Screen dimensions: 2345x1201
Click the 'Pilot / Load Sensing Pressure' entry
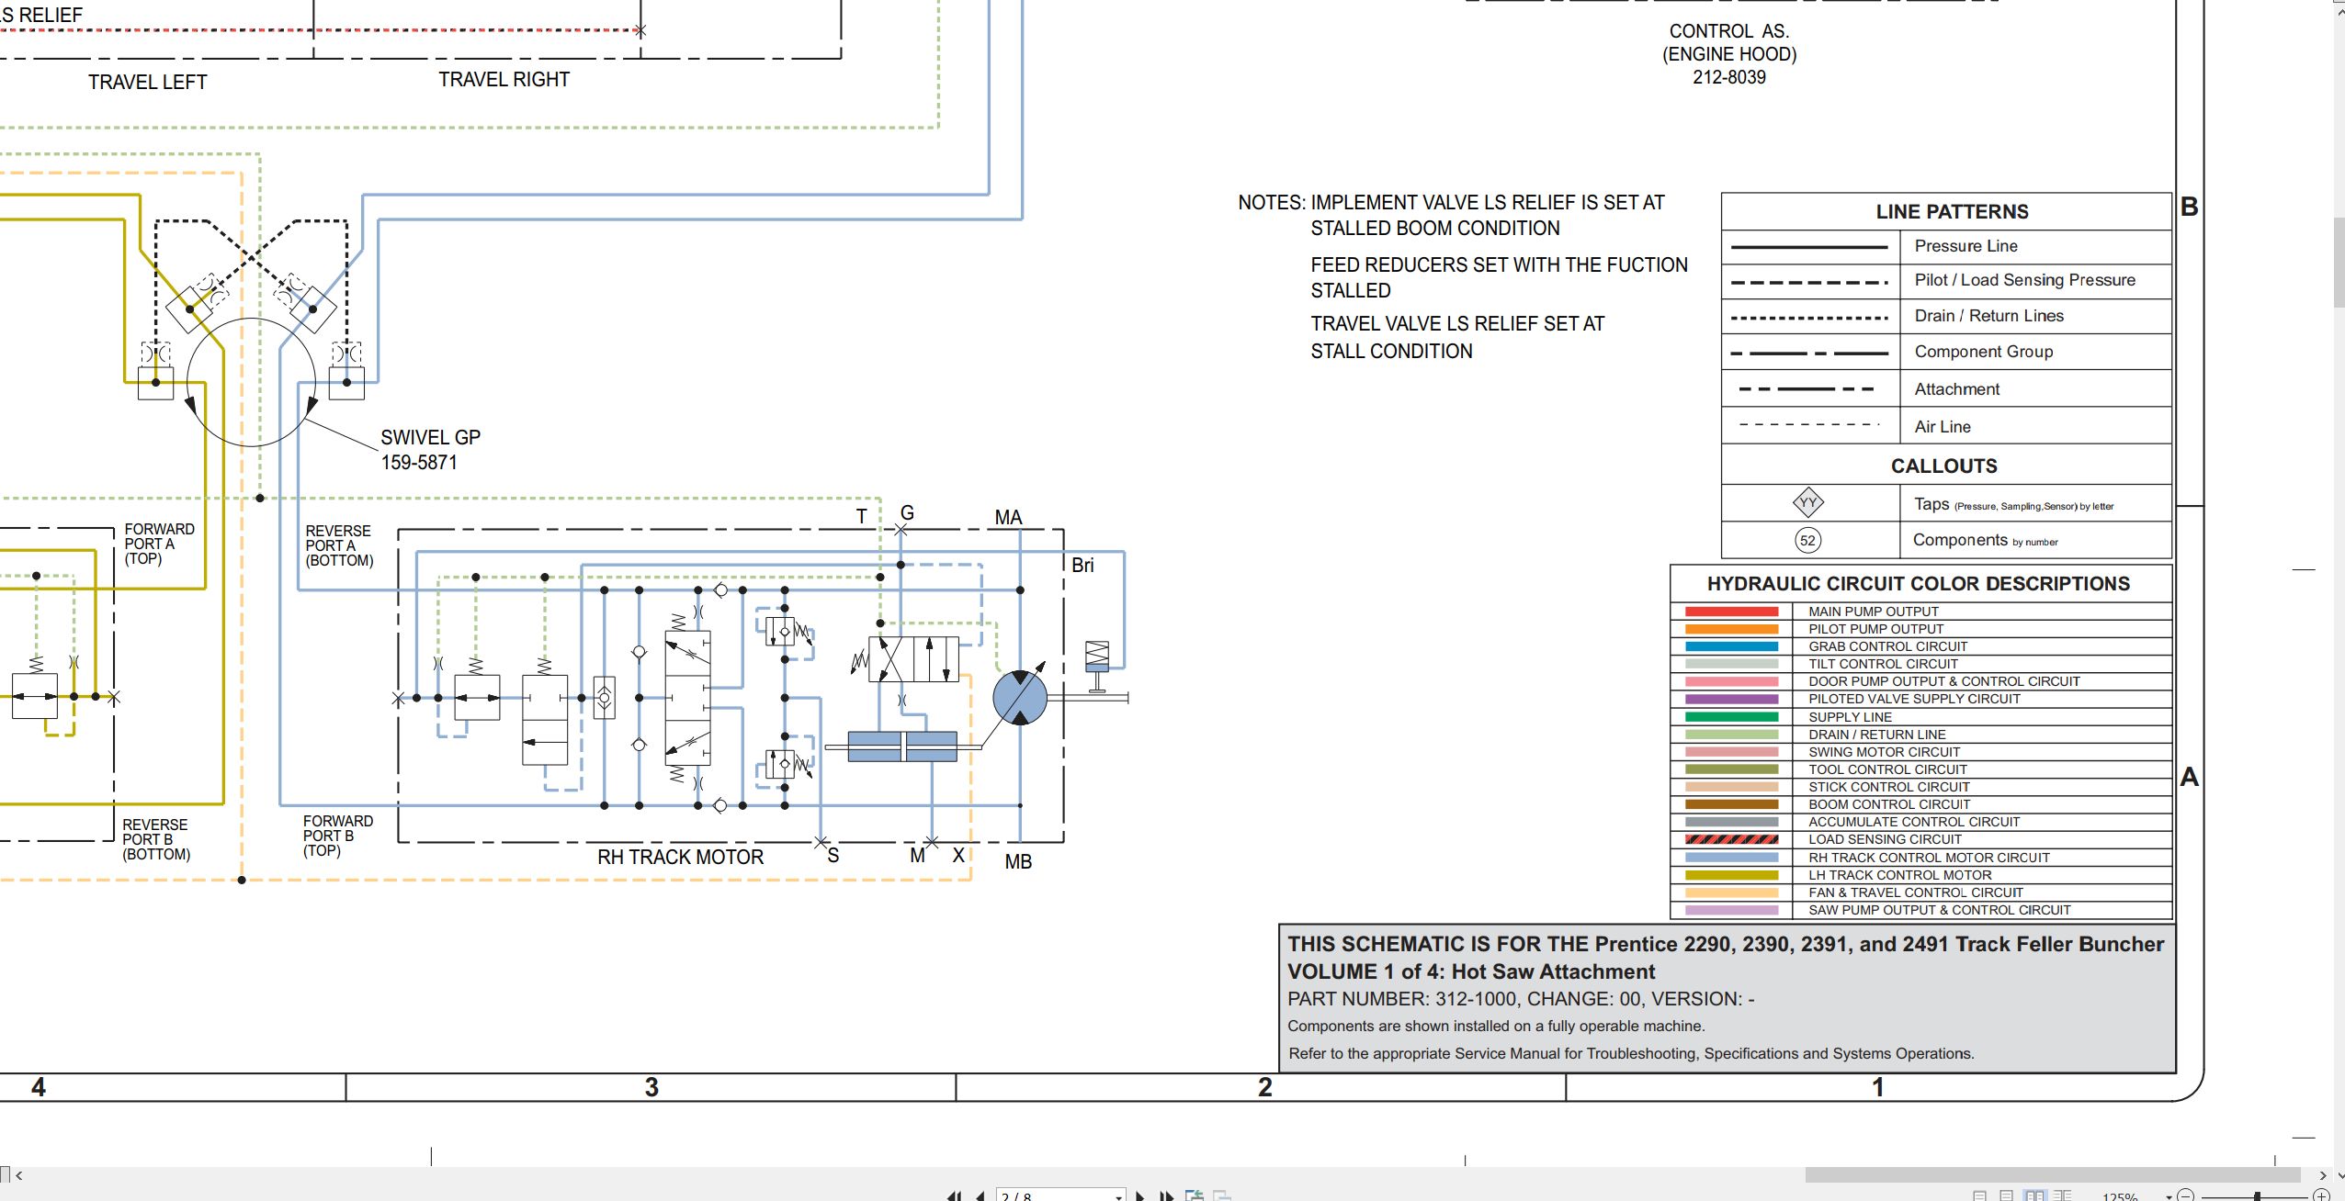tap(2024, 280)
